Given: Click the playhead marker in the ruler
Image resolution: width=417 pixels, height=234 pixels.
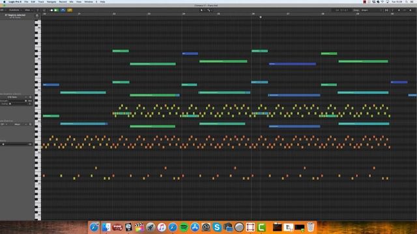Looking at the screenshot, I should (x=261, y=18).
